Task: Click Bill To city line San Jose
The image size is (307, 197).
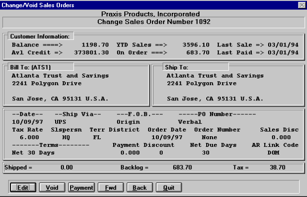Action: tap(60, 99)
